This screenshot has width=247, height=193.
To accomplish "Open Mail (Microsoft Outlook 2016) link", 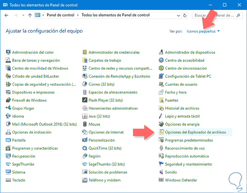I will [x=44, y=124].
